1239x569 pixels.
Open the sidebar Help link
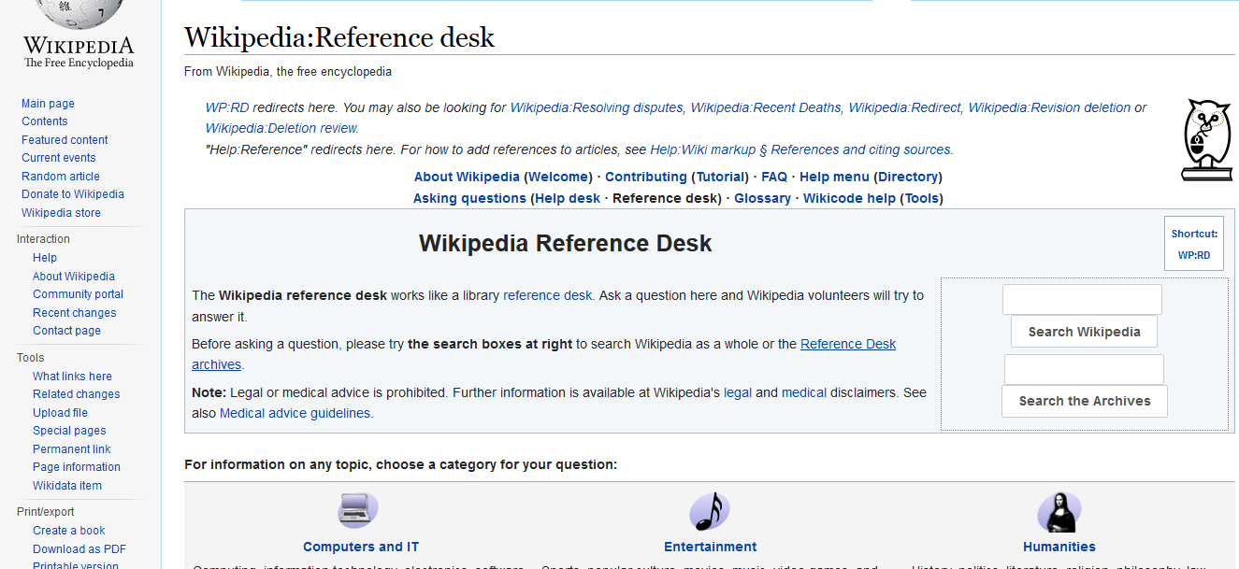(45, 258)
